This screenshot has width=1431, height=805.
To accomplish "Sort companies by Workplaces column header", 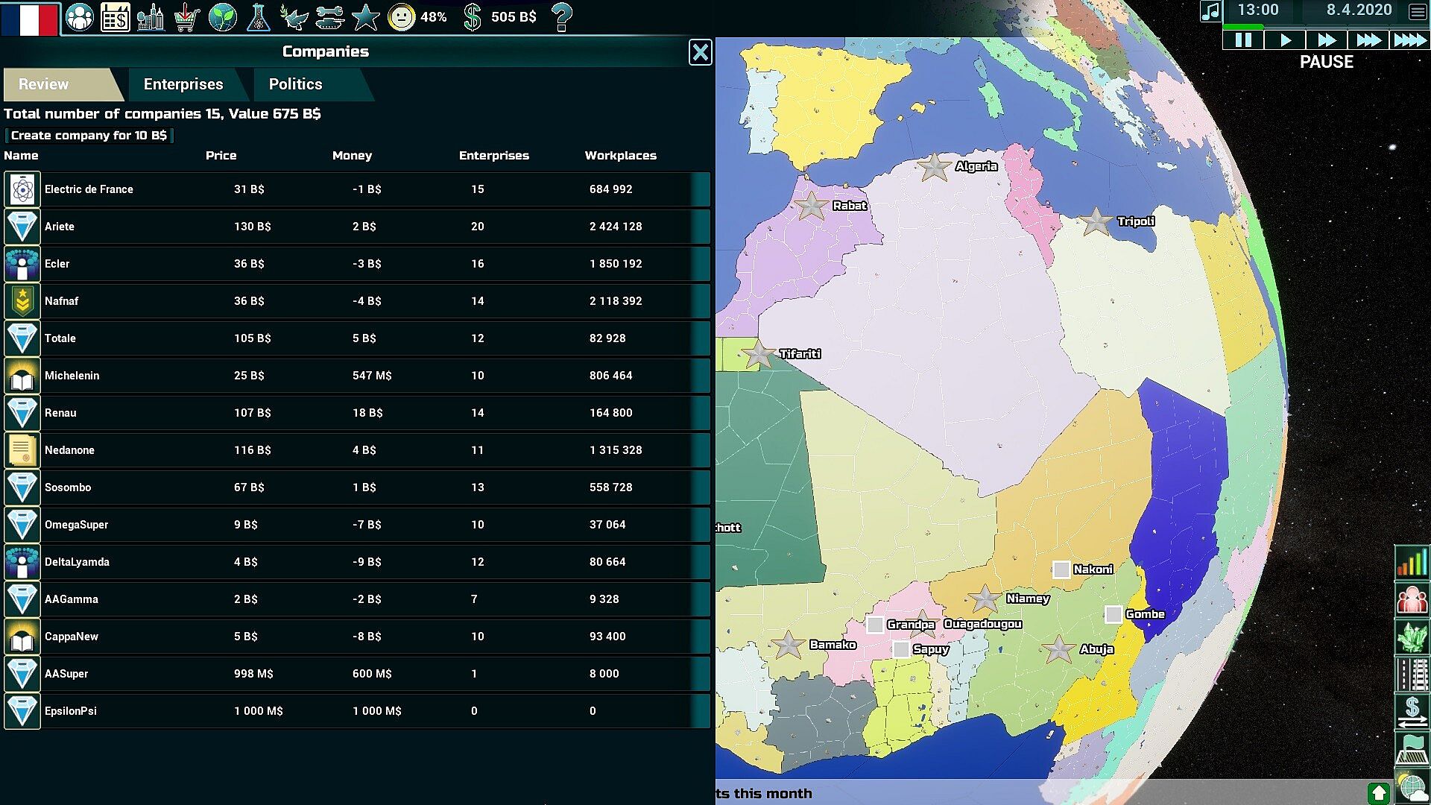I will [620, 155].
